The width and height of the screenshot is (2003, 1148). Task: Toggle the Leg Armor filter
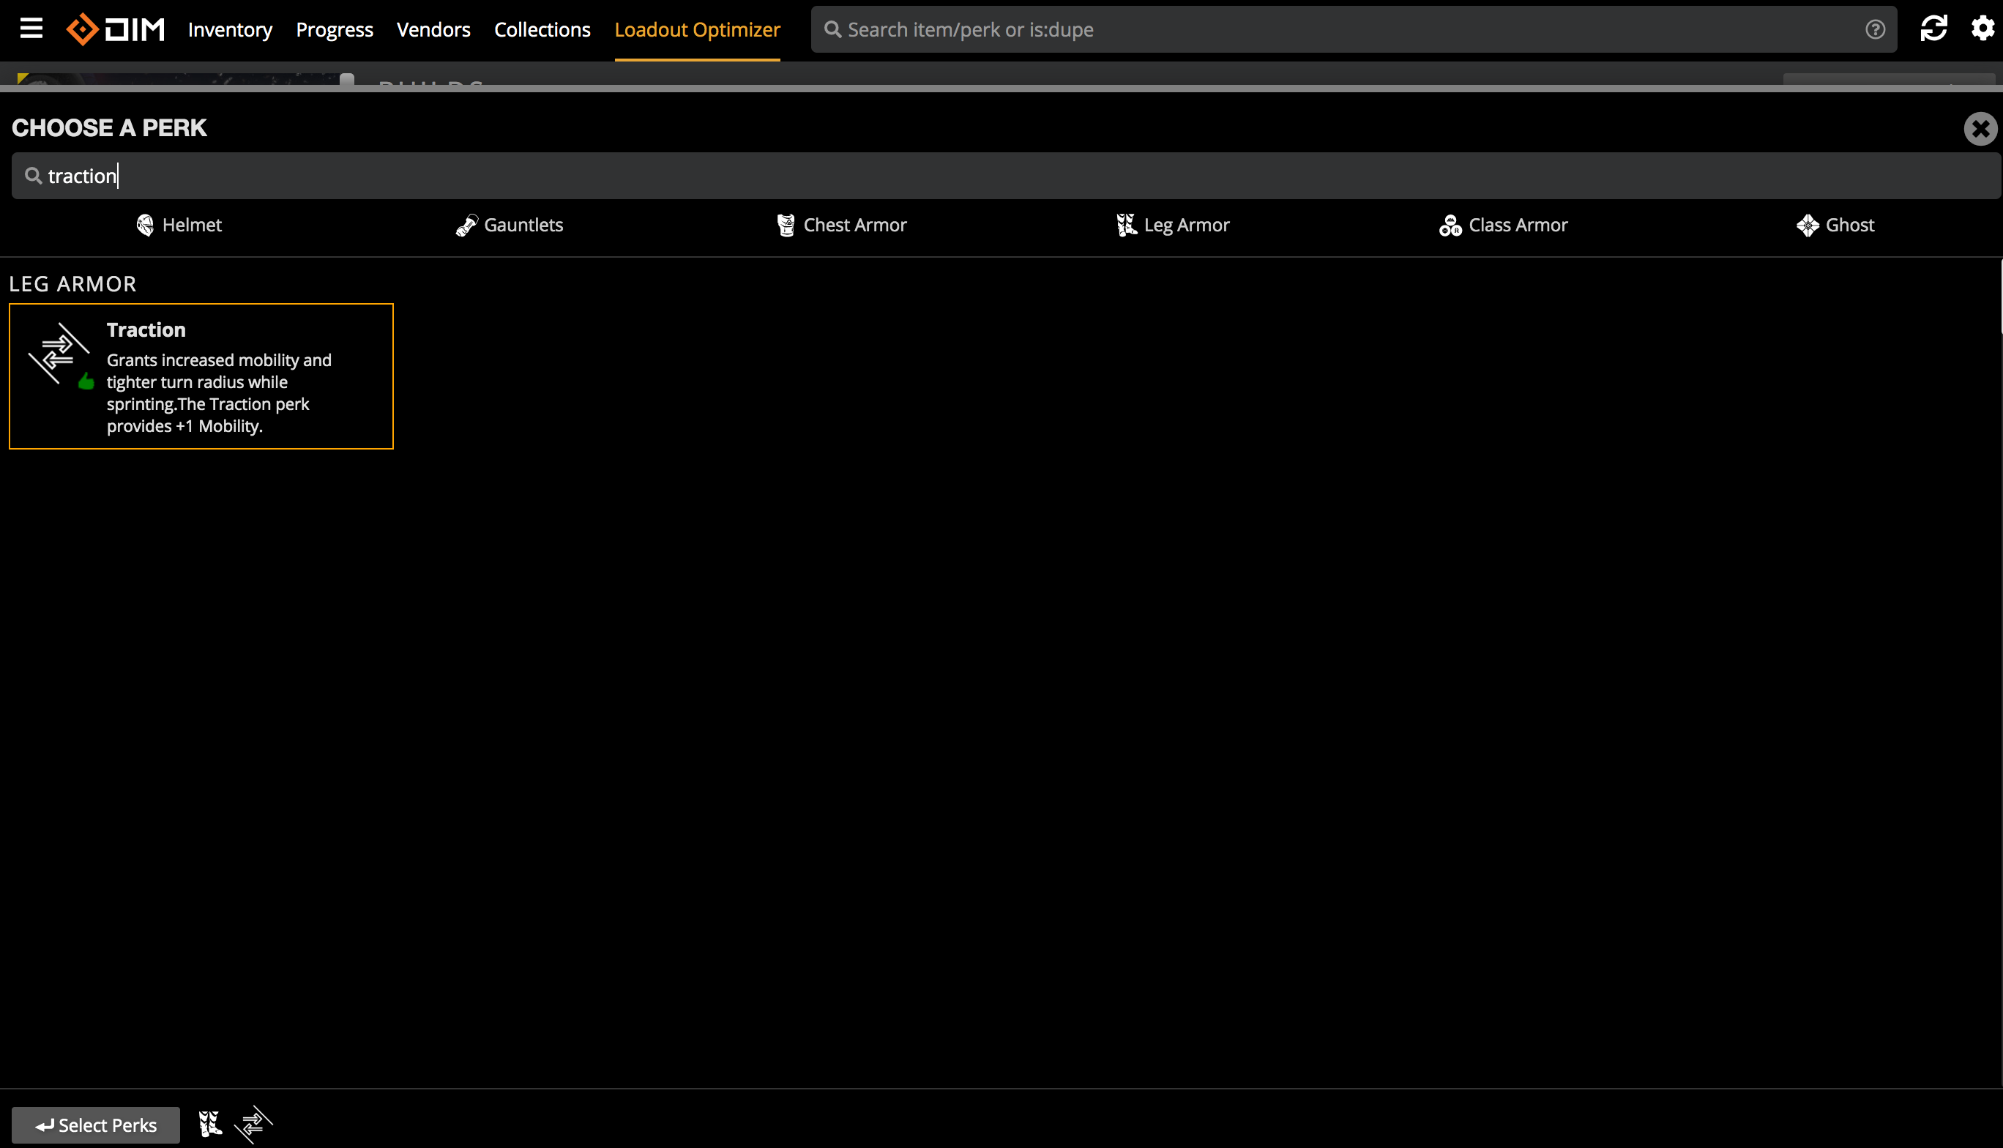point(1173,225)
